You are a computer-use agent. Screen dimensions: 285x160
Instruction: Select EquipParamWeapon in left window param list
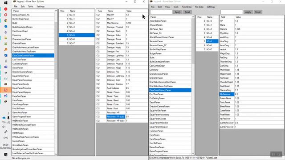pos(33,92)
